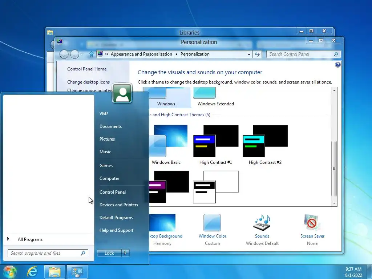
Task: Open Computer from Start menu
Action: pos(109,178)
